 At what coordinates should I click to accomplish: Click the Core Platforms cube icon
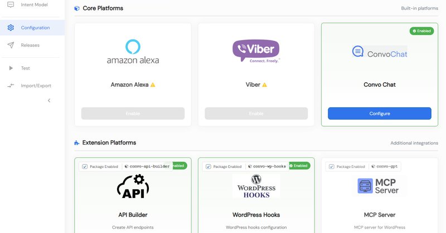coord(77,9)
